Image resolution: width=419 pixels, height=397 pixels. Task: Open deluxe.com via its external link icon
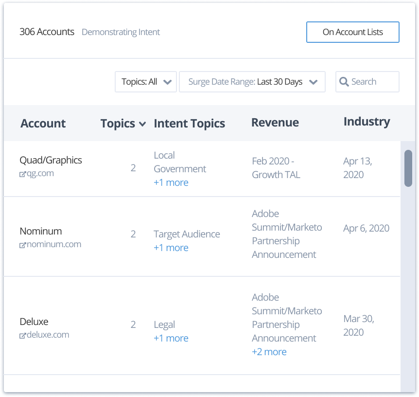pyautogui.click(x=21, y=335)
